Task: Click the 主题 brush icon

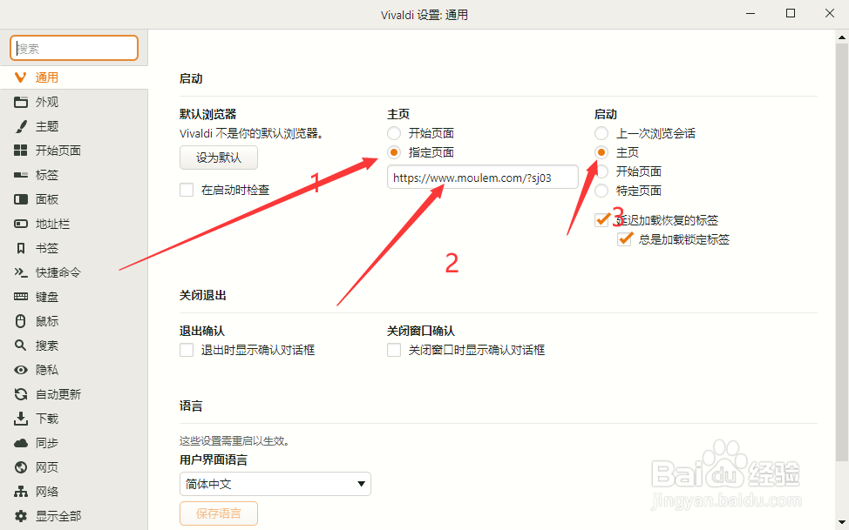Action: tap(21, 126)
